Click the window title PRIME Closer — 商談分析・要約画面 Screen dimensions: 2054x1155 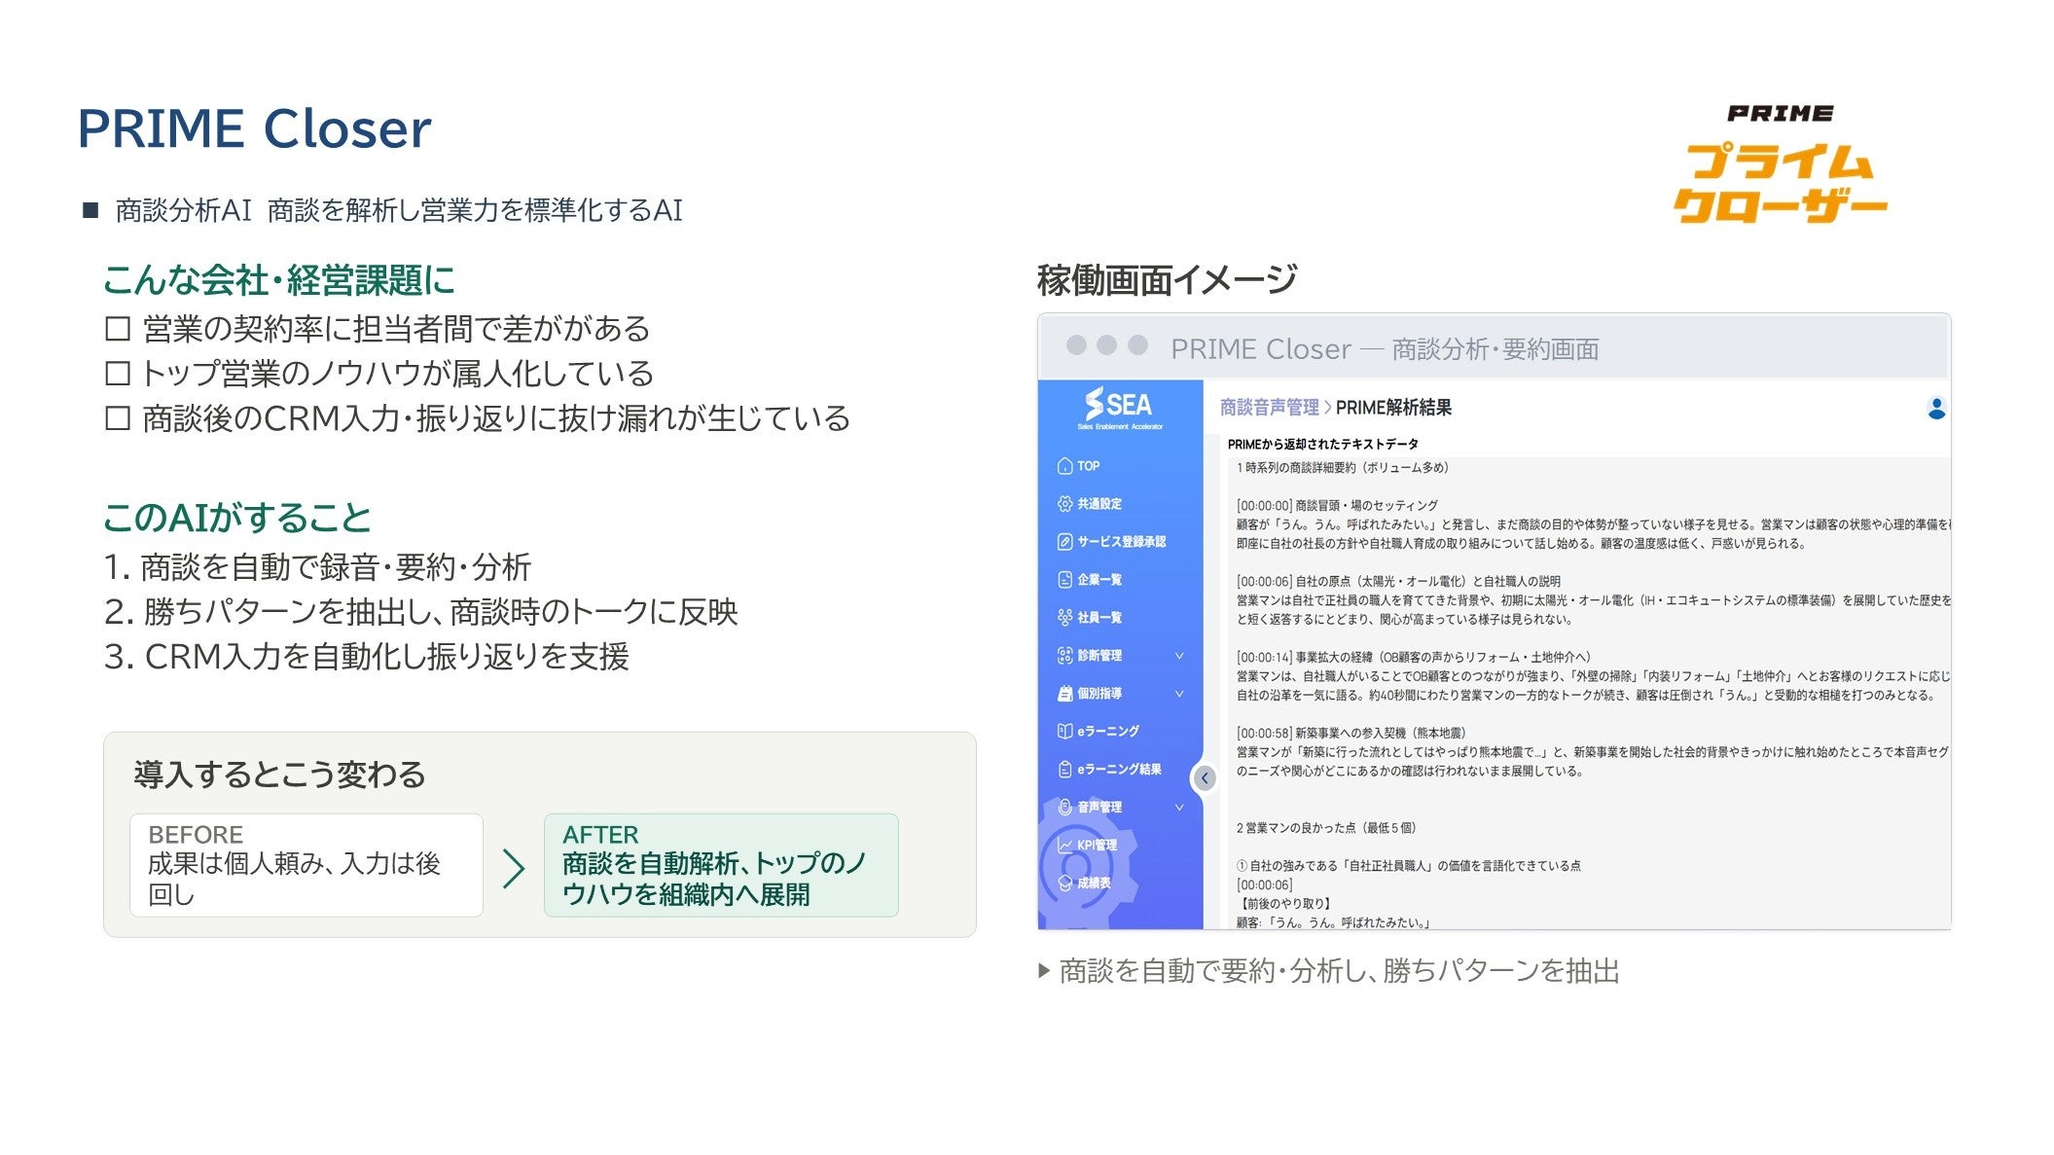[x=1385, y=348]
